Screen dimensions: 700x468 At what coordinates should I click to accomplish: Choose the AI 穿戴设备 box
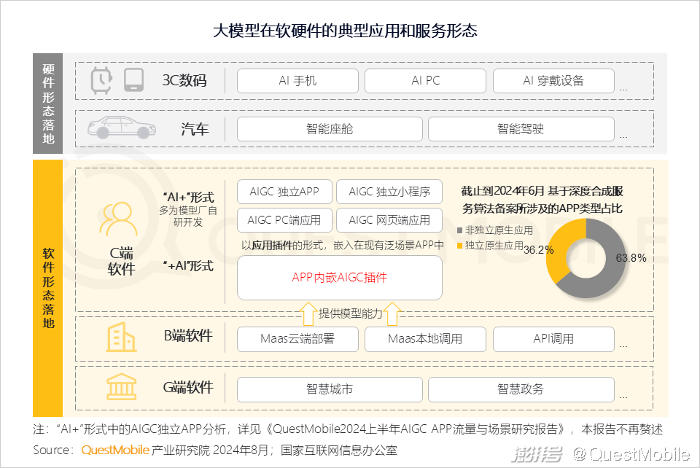click(553, 81)
